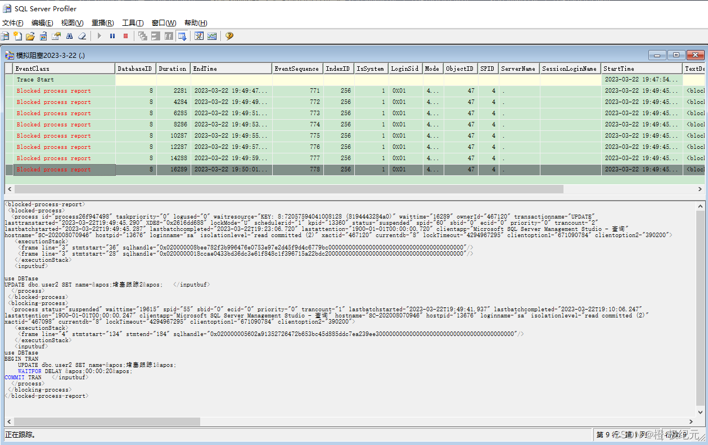The image size is (708, 445).
Task: Click the SPID column header
Action: point(488,69)
